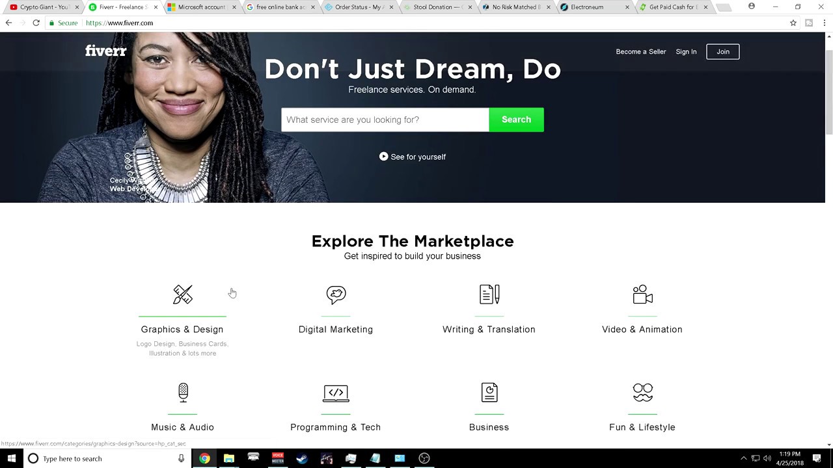Open the Video & Animation camera icon
833x468 pixels.
click(x=642, y=294)
